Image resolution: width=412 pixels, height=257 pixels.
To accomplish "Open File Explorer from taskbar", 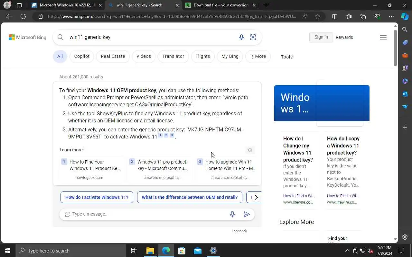I will [x=150, y=251].
